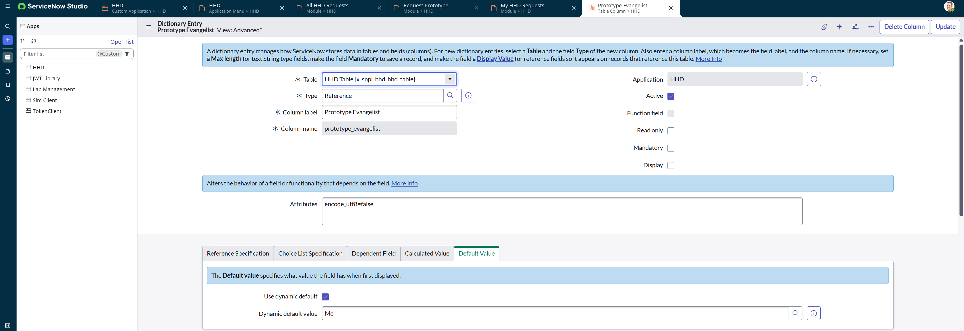The image size is (964, 331).
Task: Enable the Mandatory checkbox
Action: click(671, 148)
